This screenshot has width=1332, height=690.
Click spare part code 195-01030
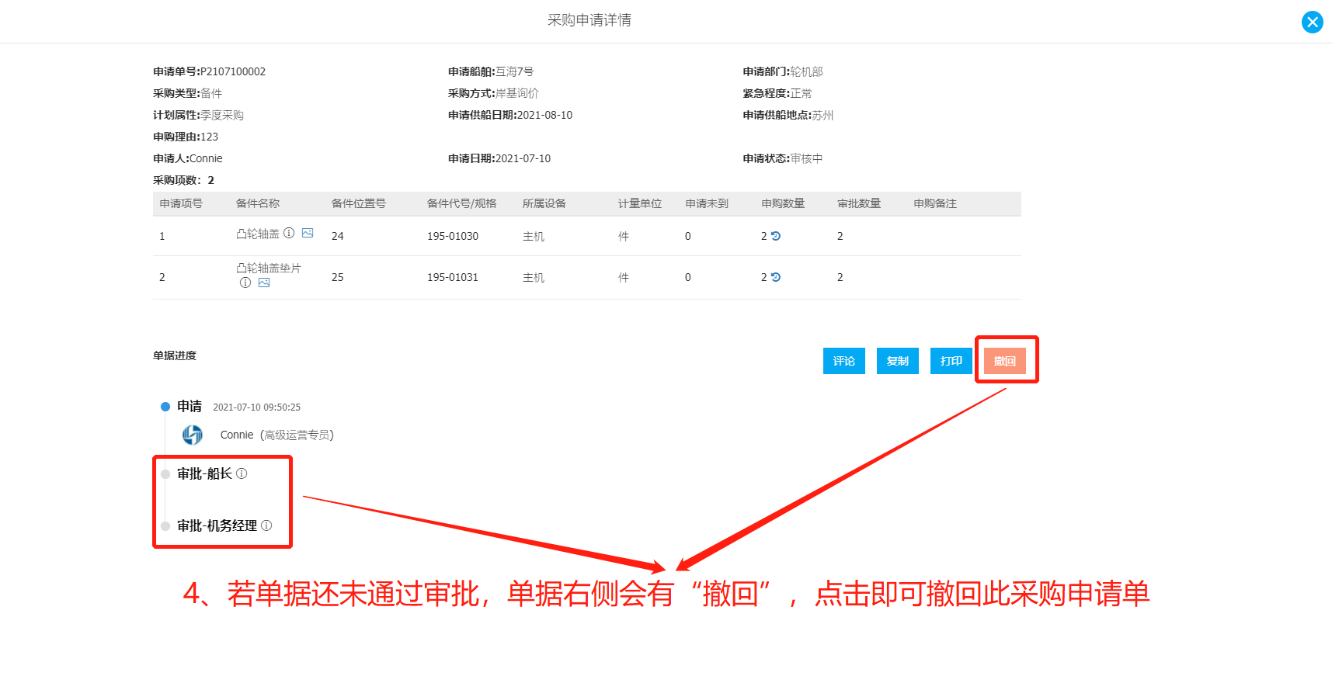click(x=453, y=236)
